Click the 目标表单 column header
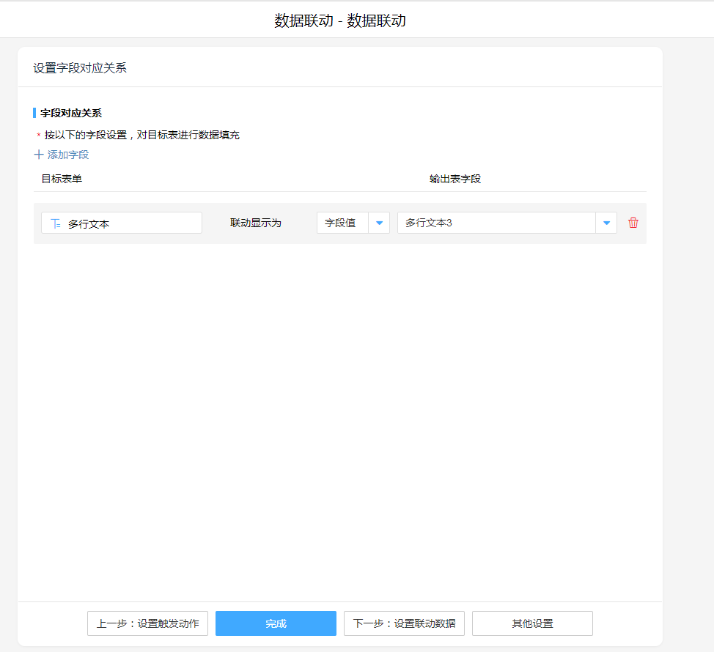 [x=62, y=179]
